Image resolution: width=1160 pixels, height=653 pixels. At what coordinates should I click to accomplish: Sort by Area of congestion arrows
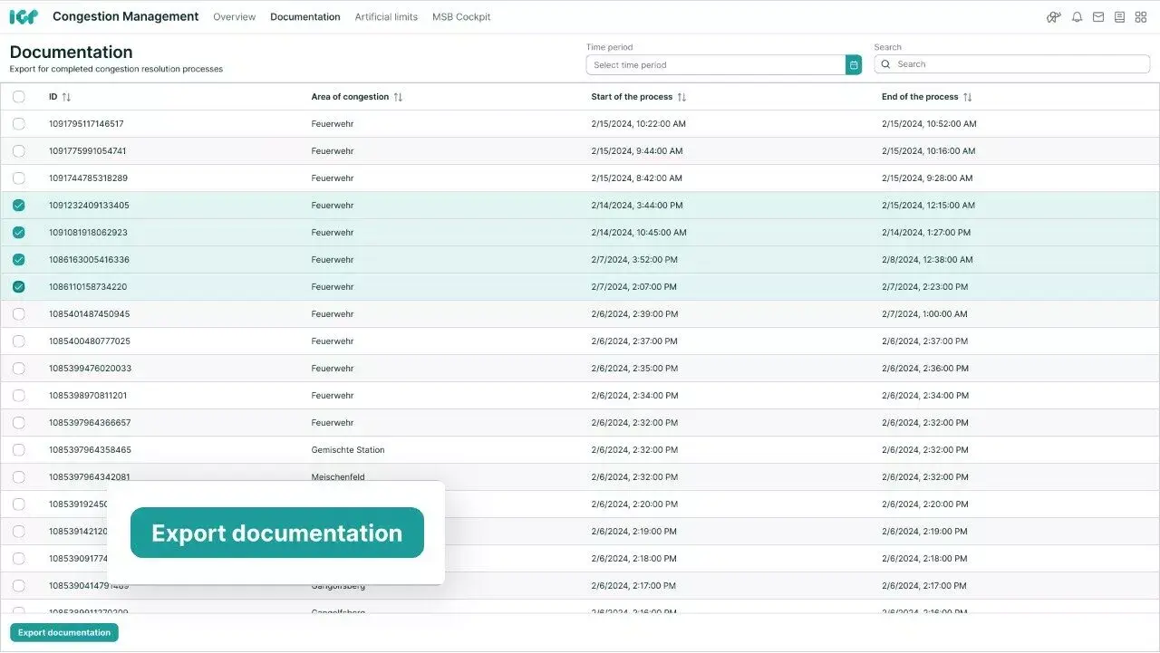point(398,97)
